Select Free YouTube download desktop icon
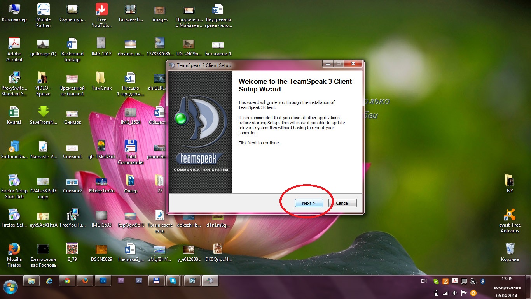The width and height of the screenshot is (531, 299). 102,15
